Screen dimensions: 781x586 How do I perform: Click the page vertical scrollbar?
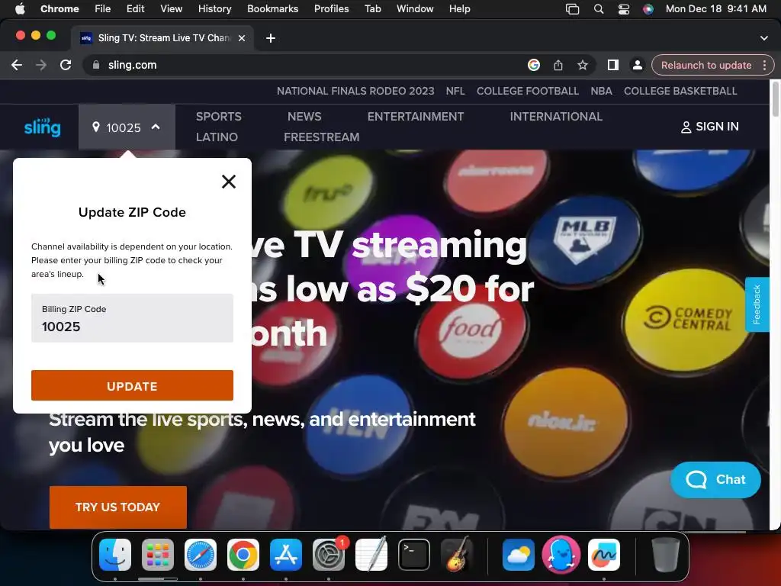pos(775,100)
